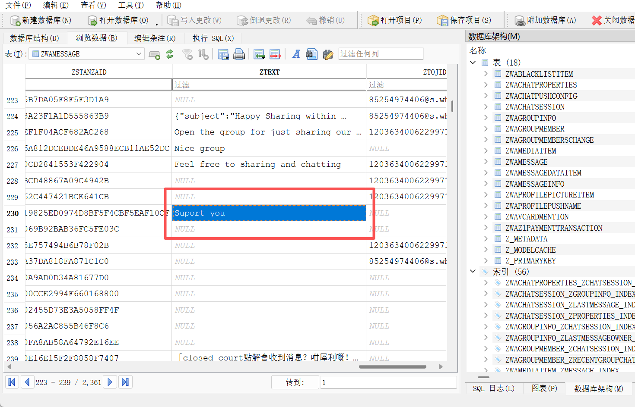
Task: Click the Attach Database (附加数据库) button
Action: tap(545, 20)
